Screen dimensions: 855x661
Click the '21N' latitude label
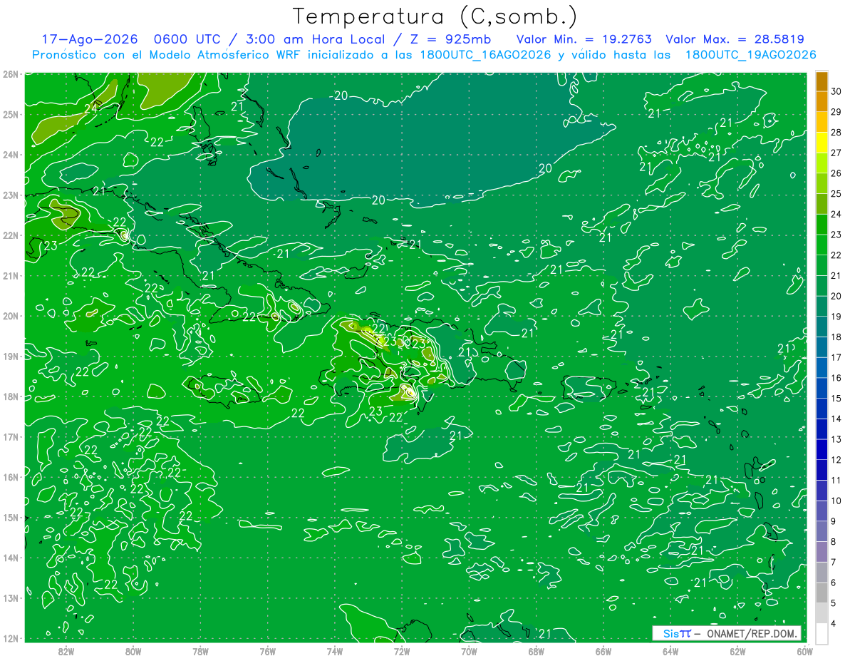(11, 275)
